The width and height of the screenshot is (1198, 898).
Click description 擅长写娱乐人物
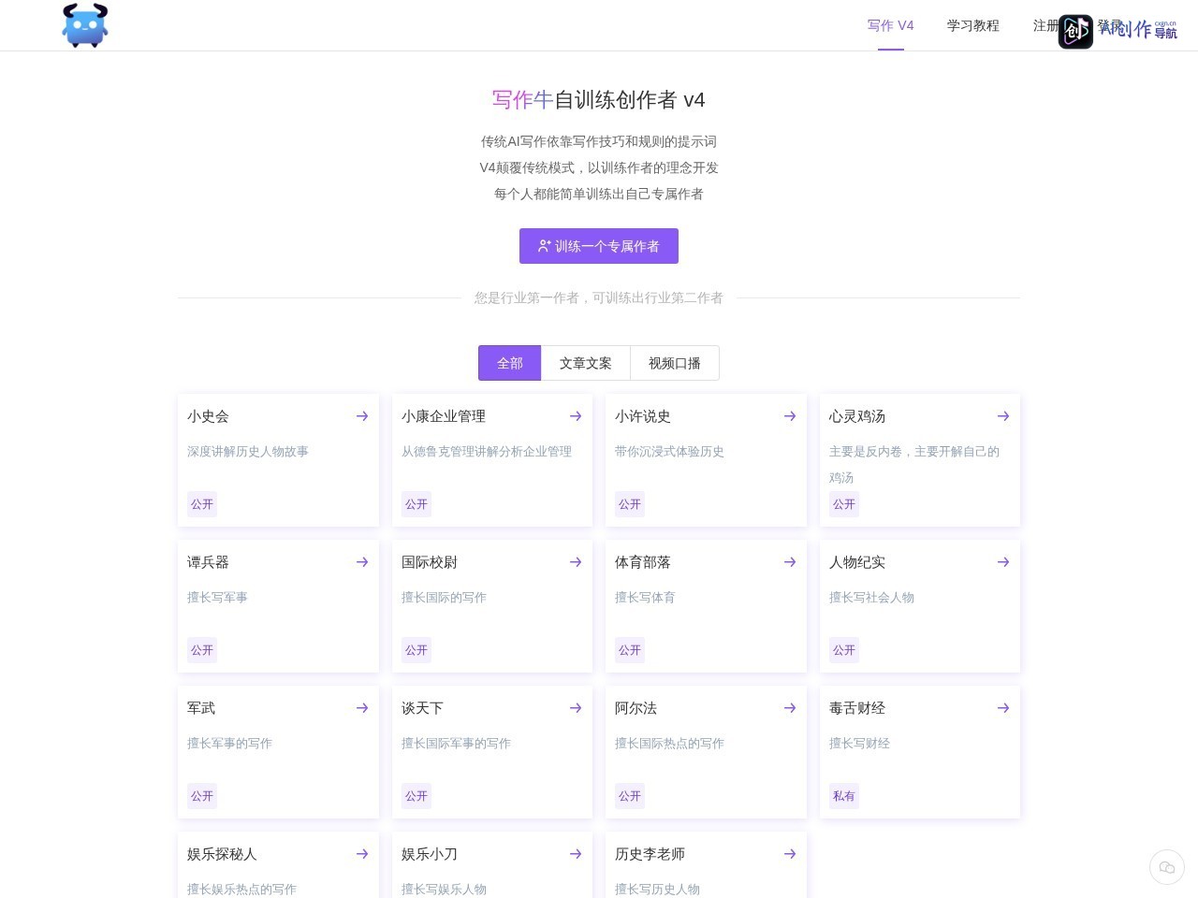[x=444, y=889]
